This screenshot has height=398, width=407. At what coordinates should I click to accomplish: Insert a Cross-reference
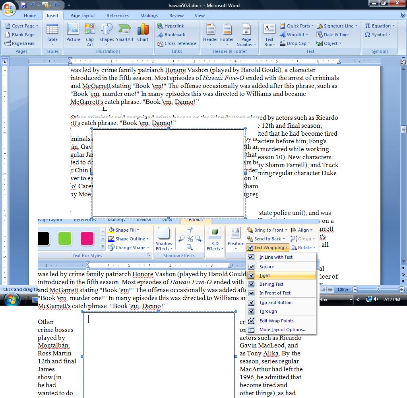(x=177, y=43)
